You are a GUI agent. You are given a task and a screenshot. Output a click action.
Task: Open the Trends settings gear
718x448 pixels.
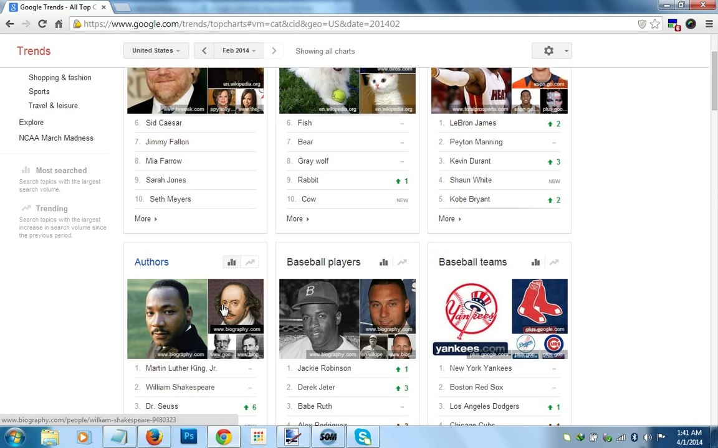pos(548,51)
